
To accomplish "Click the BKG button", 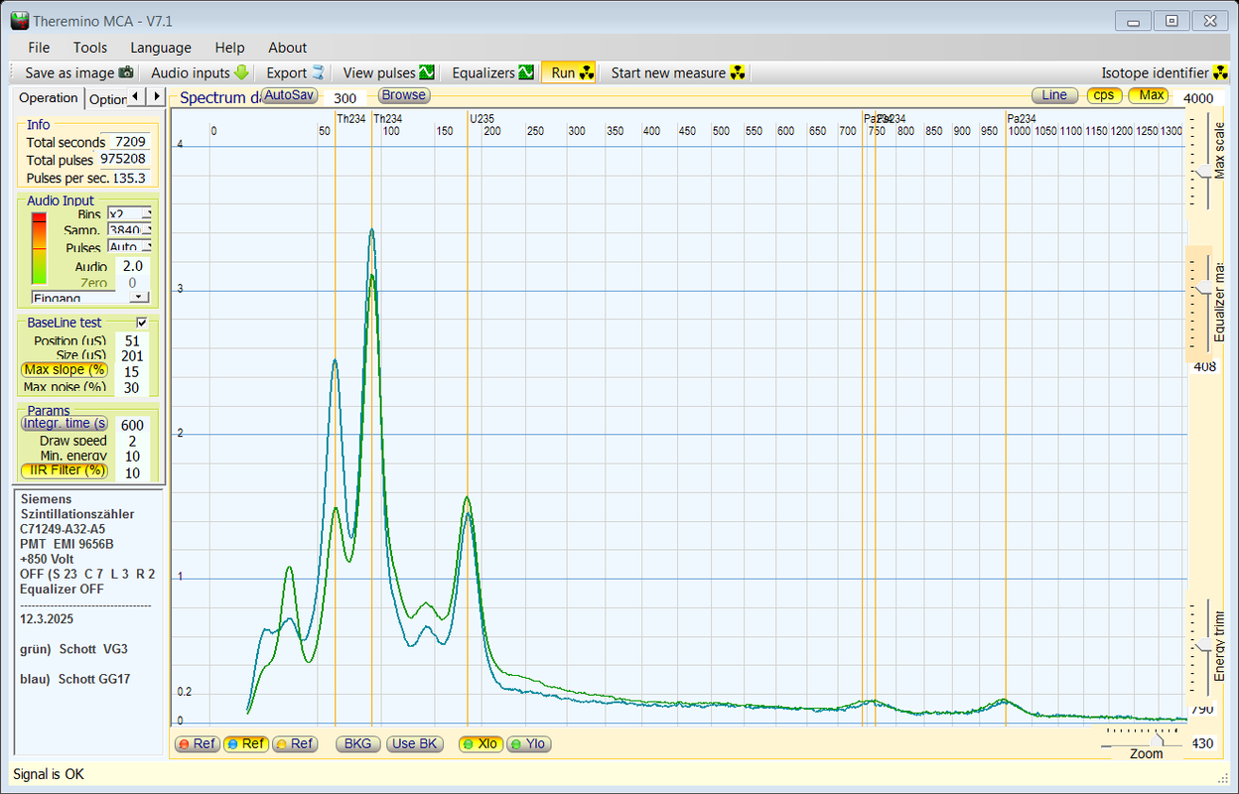I will (x=357, y=744).
